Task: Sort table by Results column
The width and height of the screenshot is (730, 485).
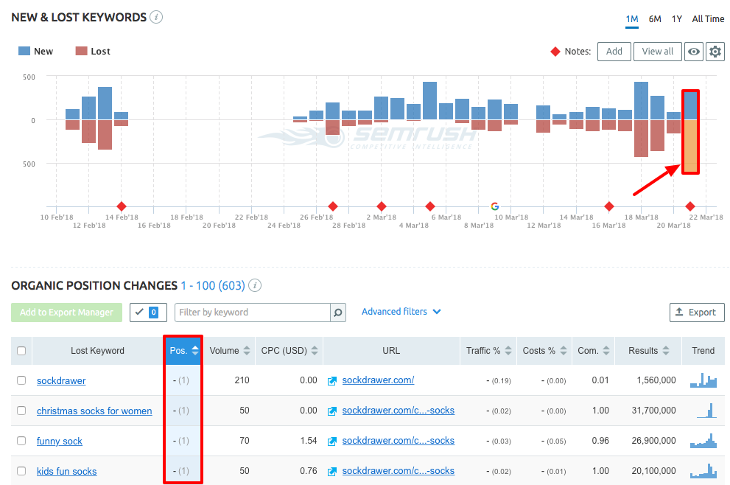Action: [x=648, y=351]
